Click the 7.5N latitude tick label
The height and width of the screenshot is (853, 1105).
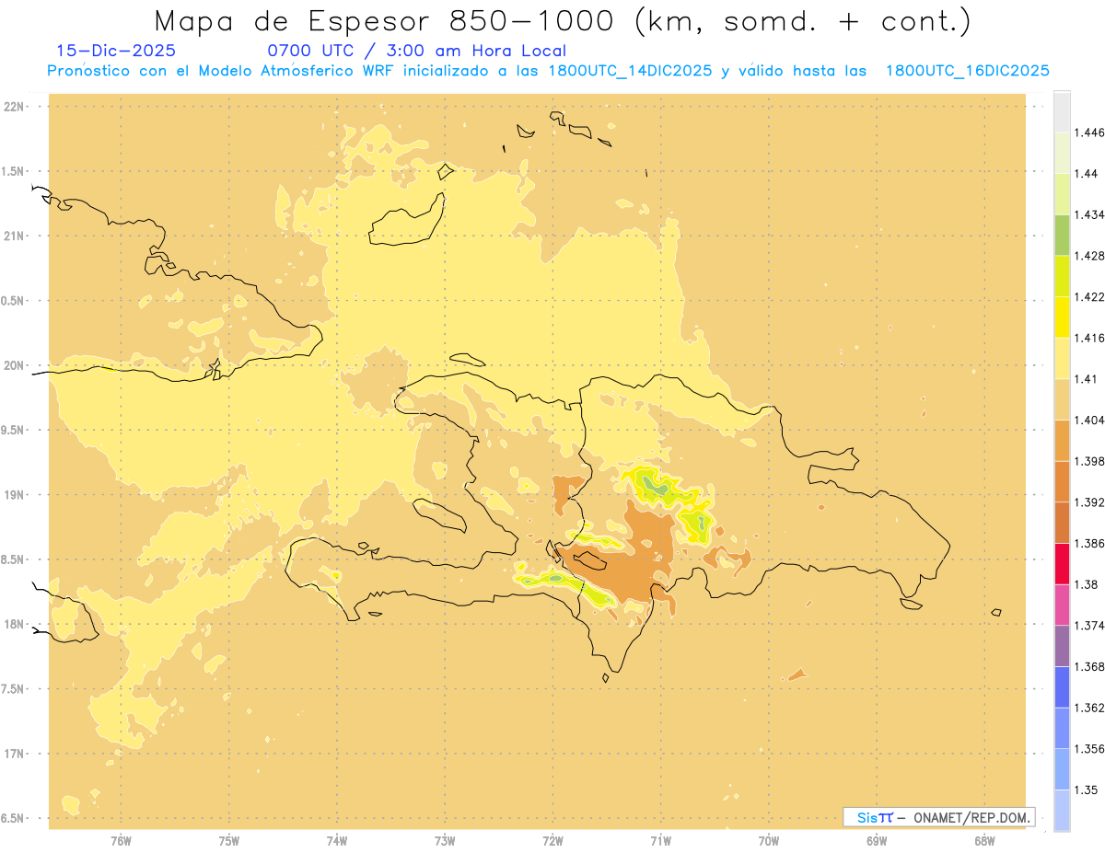pyautogui.click(x=12, y=689)
